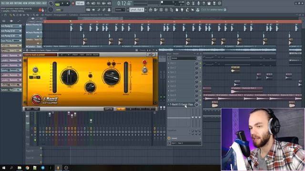
Task: Toggle the metronome icon
Action: (x=88, y=3)
